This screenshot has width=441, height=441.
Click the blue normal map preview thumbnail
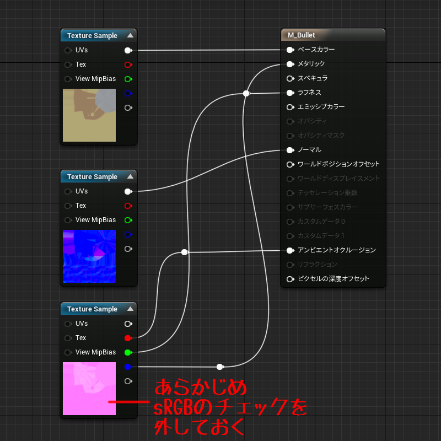point(88,256)
